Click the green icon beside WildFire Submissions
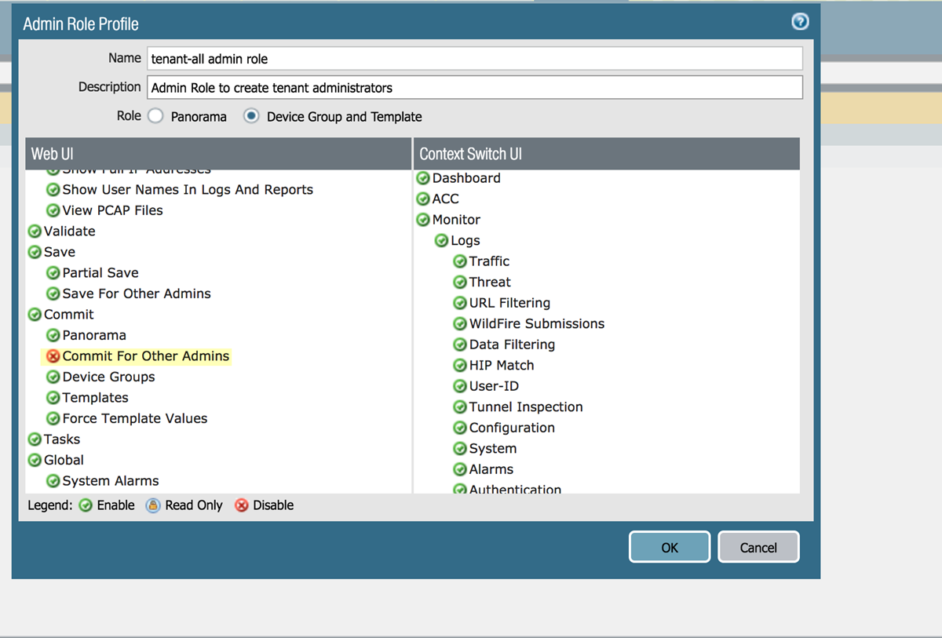Screen dimensions: 942x638 pos(460,324)
